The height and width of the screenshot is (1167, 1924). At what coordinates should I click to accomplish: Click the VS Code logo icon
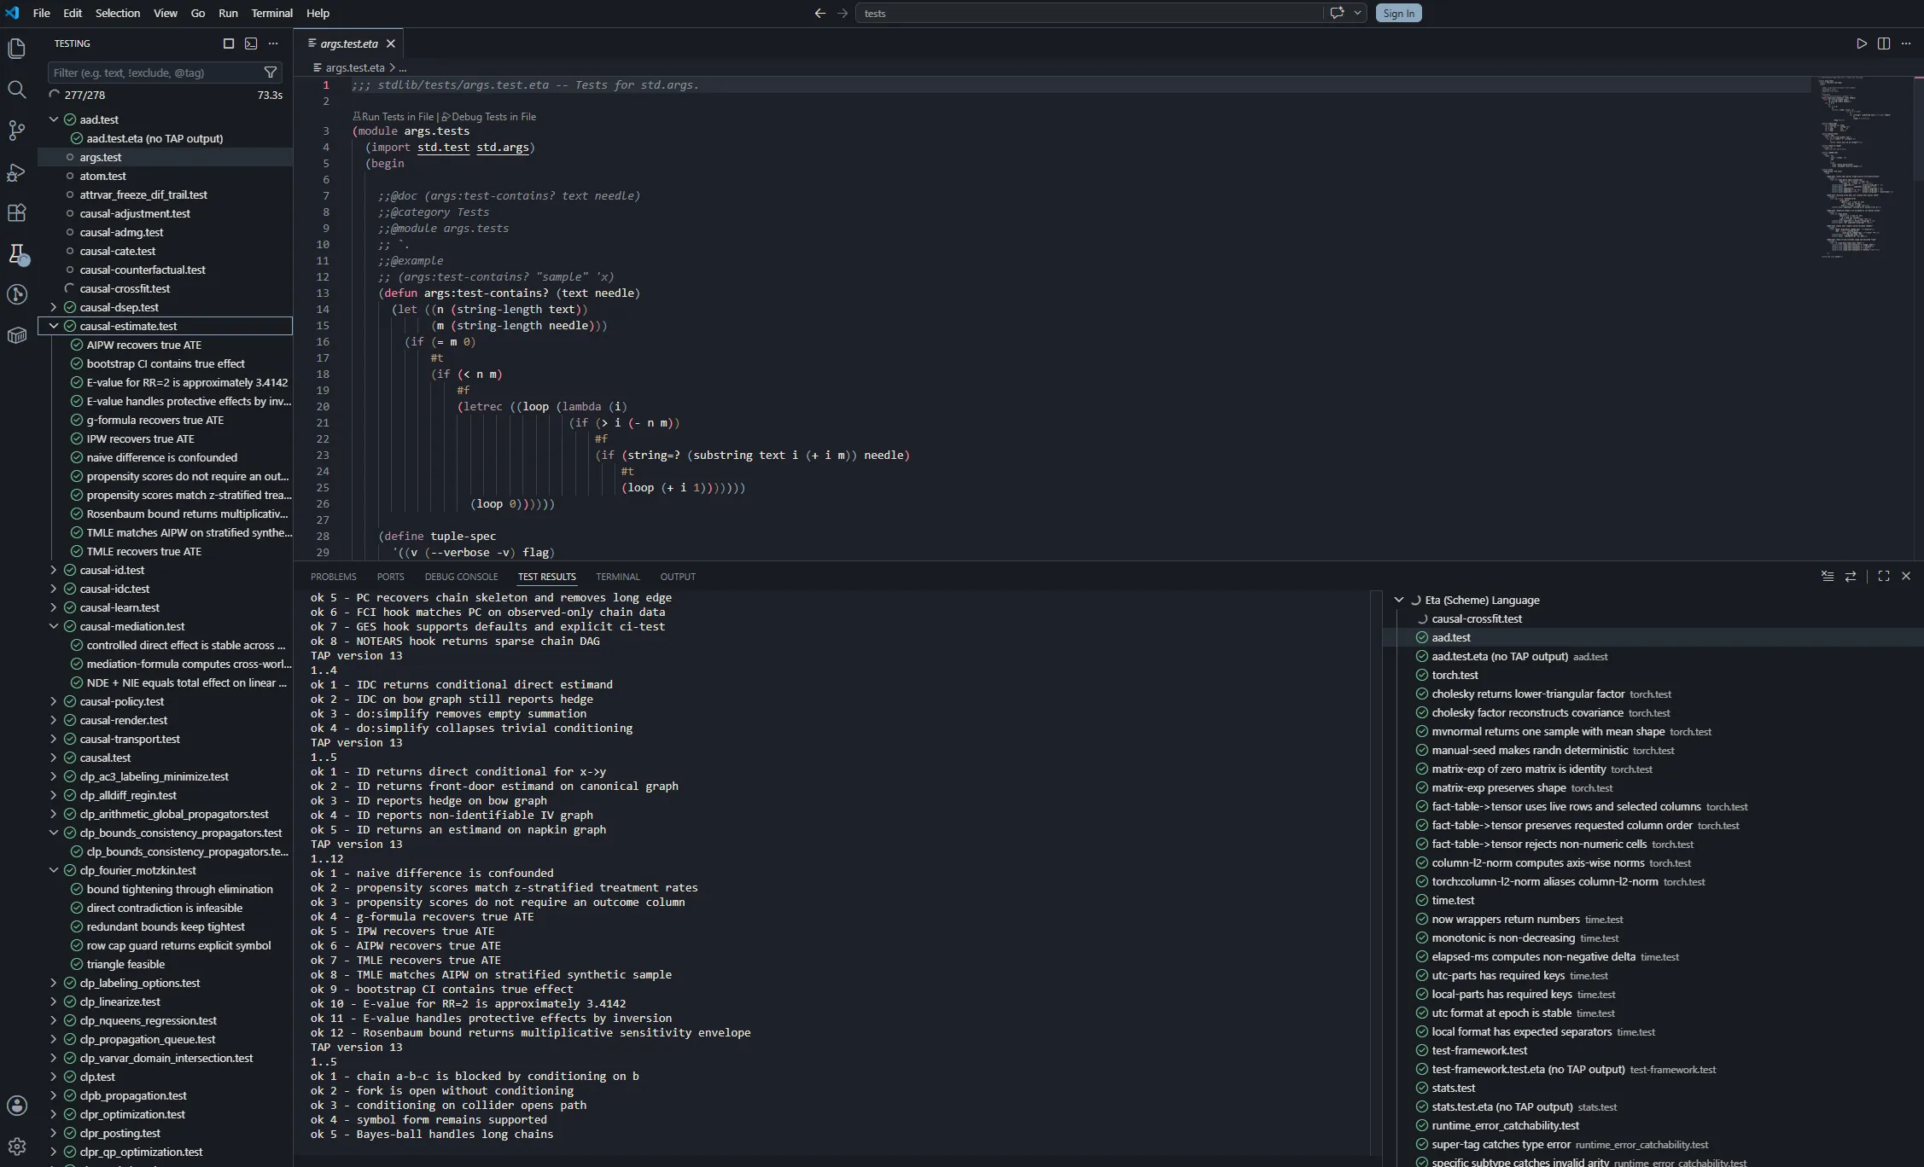point(12,13)
